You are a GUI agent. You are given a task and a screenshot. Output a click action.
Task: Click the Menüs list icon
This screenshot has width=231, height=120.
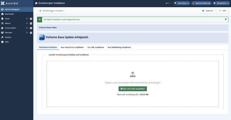click(x=2, y=23)
